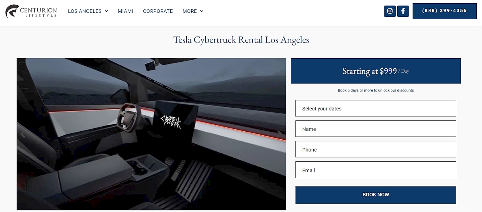Advance to next Cybertruck photo with right arrow

coord(280,132)
